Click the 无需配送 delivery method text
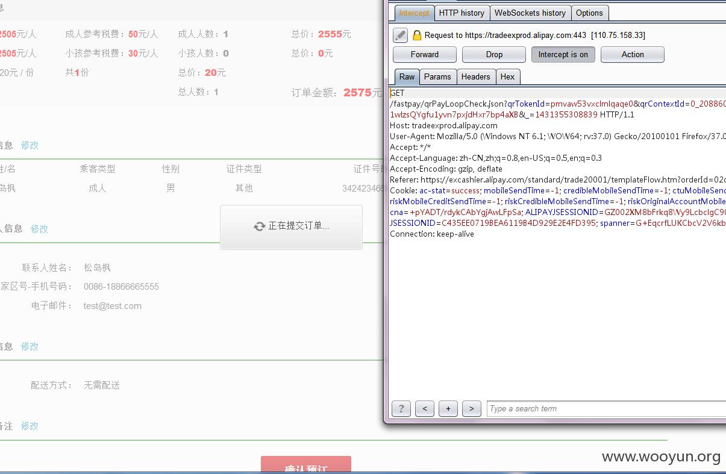726x474 pixels. (102, 385)
